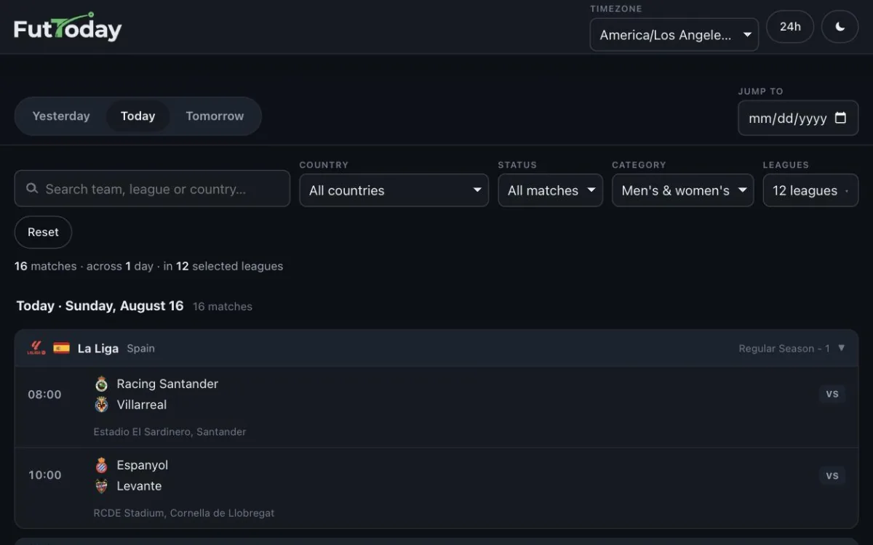
Task: Click the search magnifier icon
Action: 32,189
